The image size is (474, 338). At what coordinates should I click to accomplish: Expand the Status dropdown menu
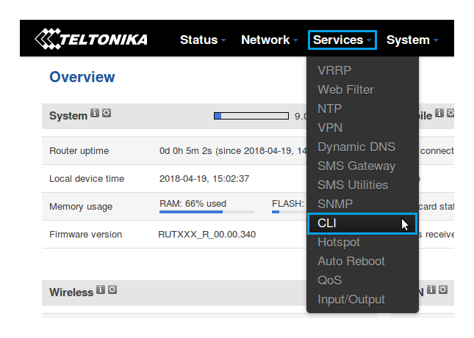pyautogui.click(x=203, y=40)
